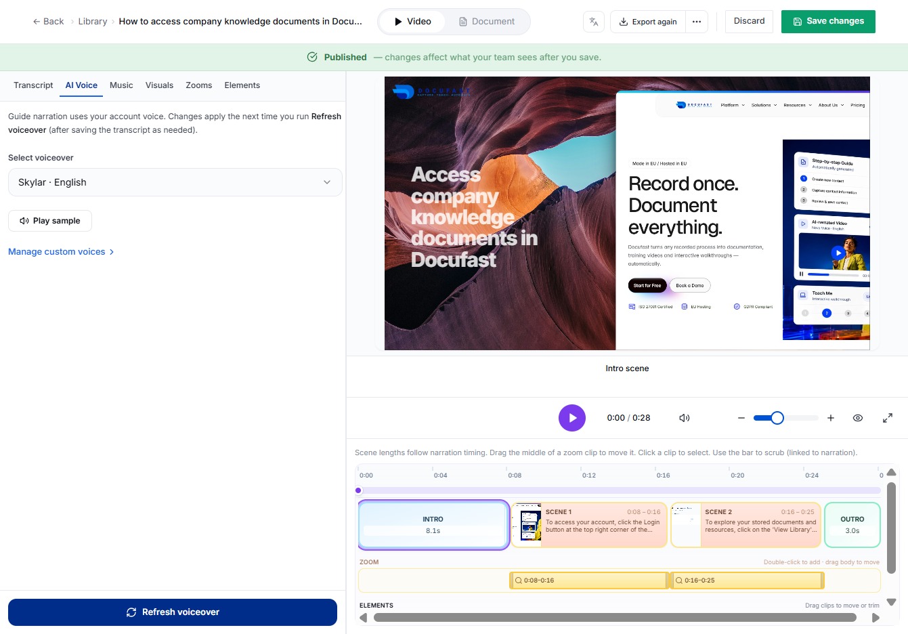The height and width of the screenshot is (634, 908).
Task: Select the SCENE 1 clip
Action: (x=590, y=525)
